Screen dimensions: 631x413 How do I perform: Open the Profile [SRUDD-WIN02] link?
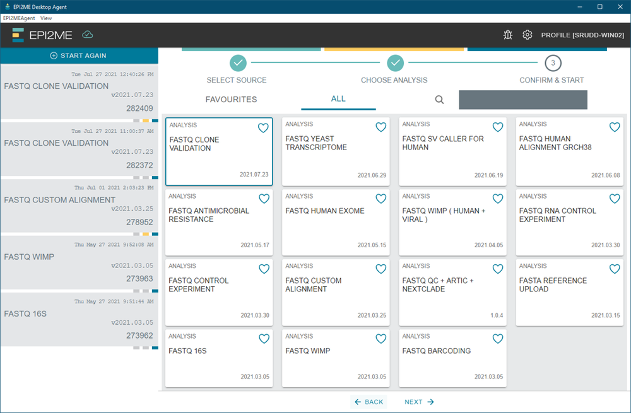582,35
